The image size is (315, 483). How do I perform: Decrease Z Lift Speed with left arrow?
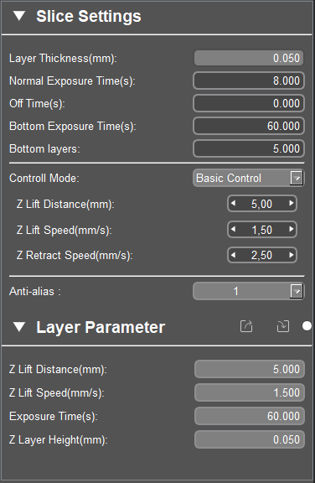tap(233, 229)
